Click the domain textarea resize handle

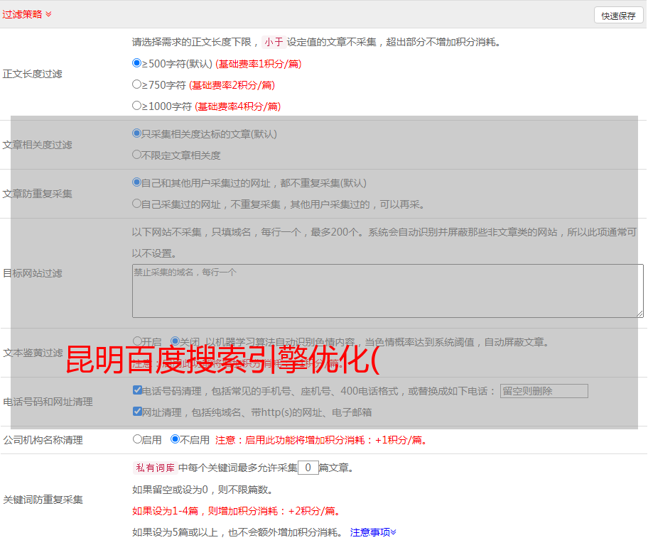[639, 314]
